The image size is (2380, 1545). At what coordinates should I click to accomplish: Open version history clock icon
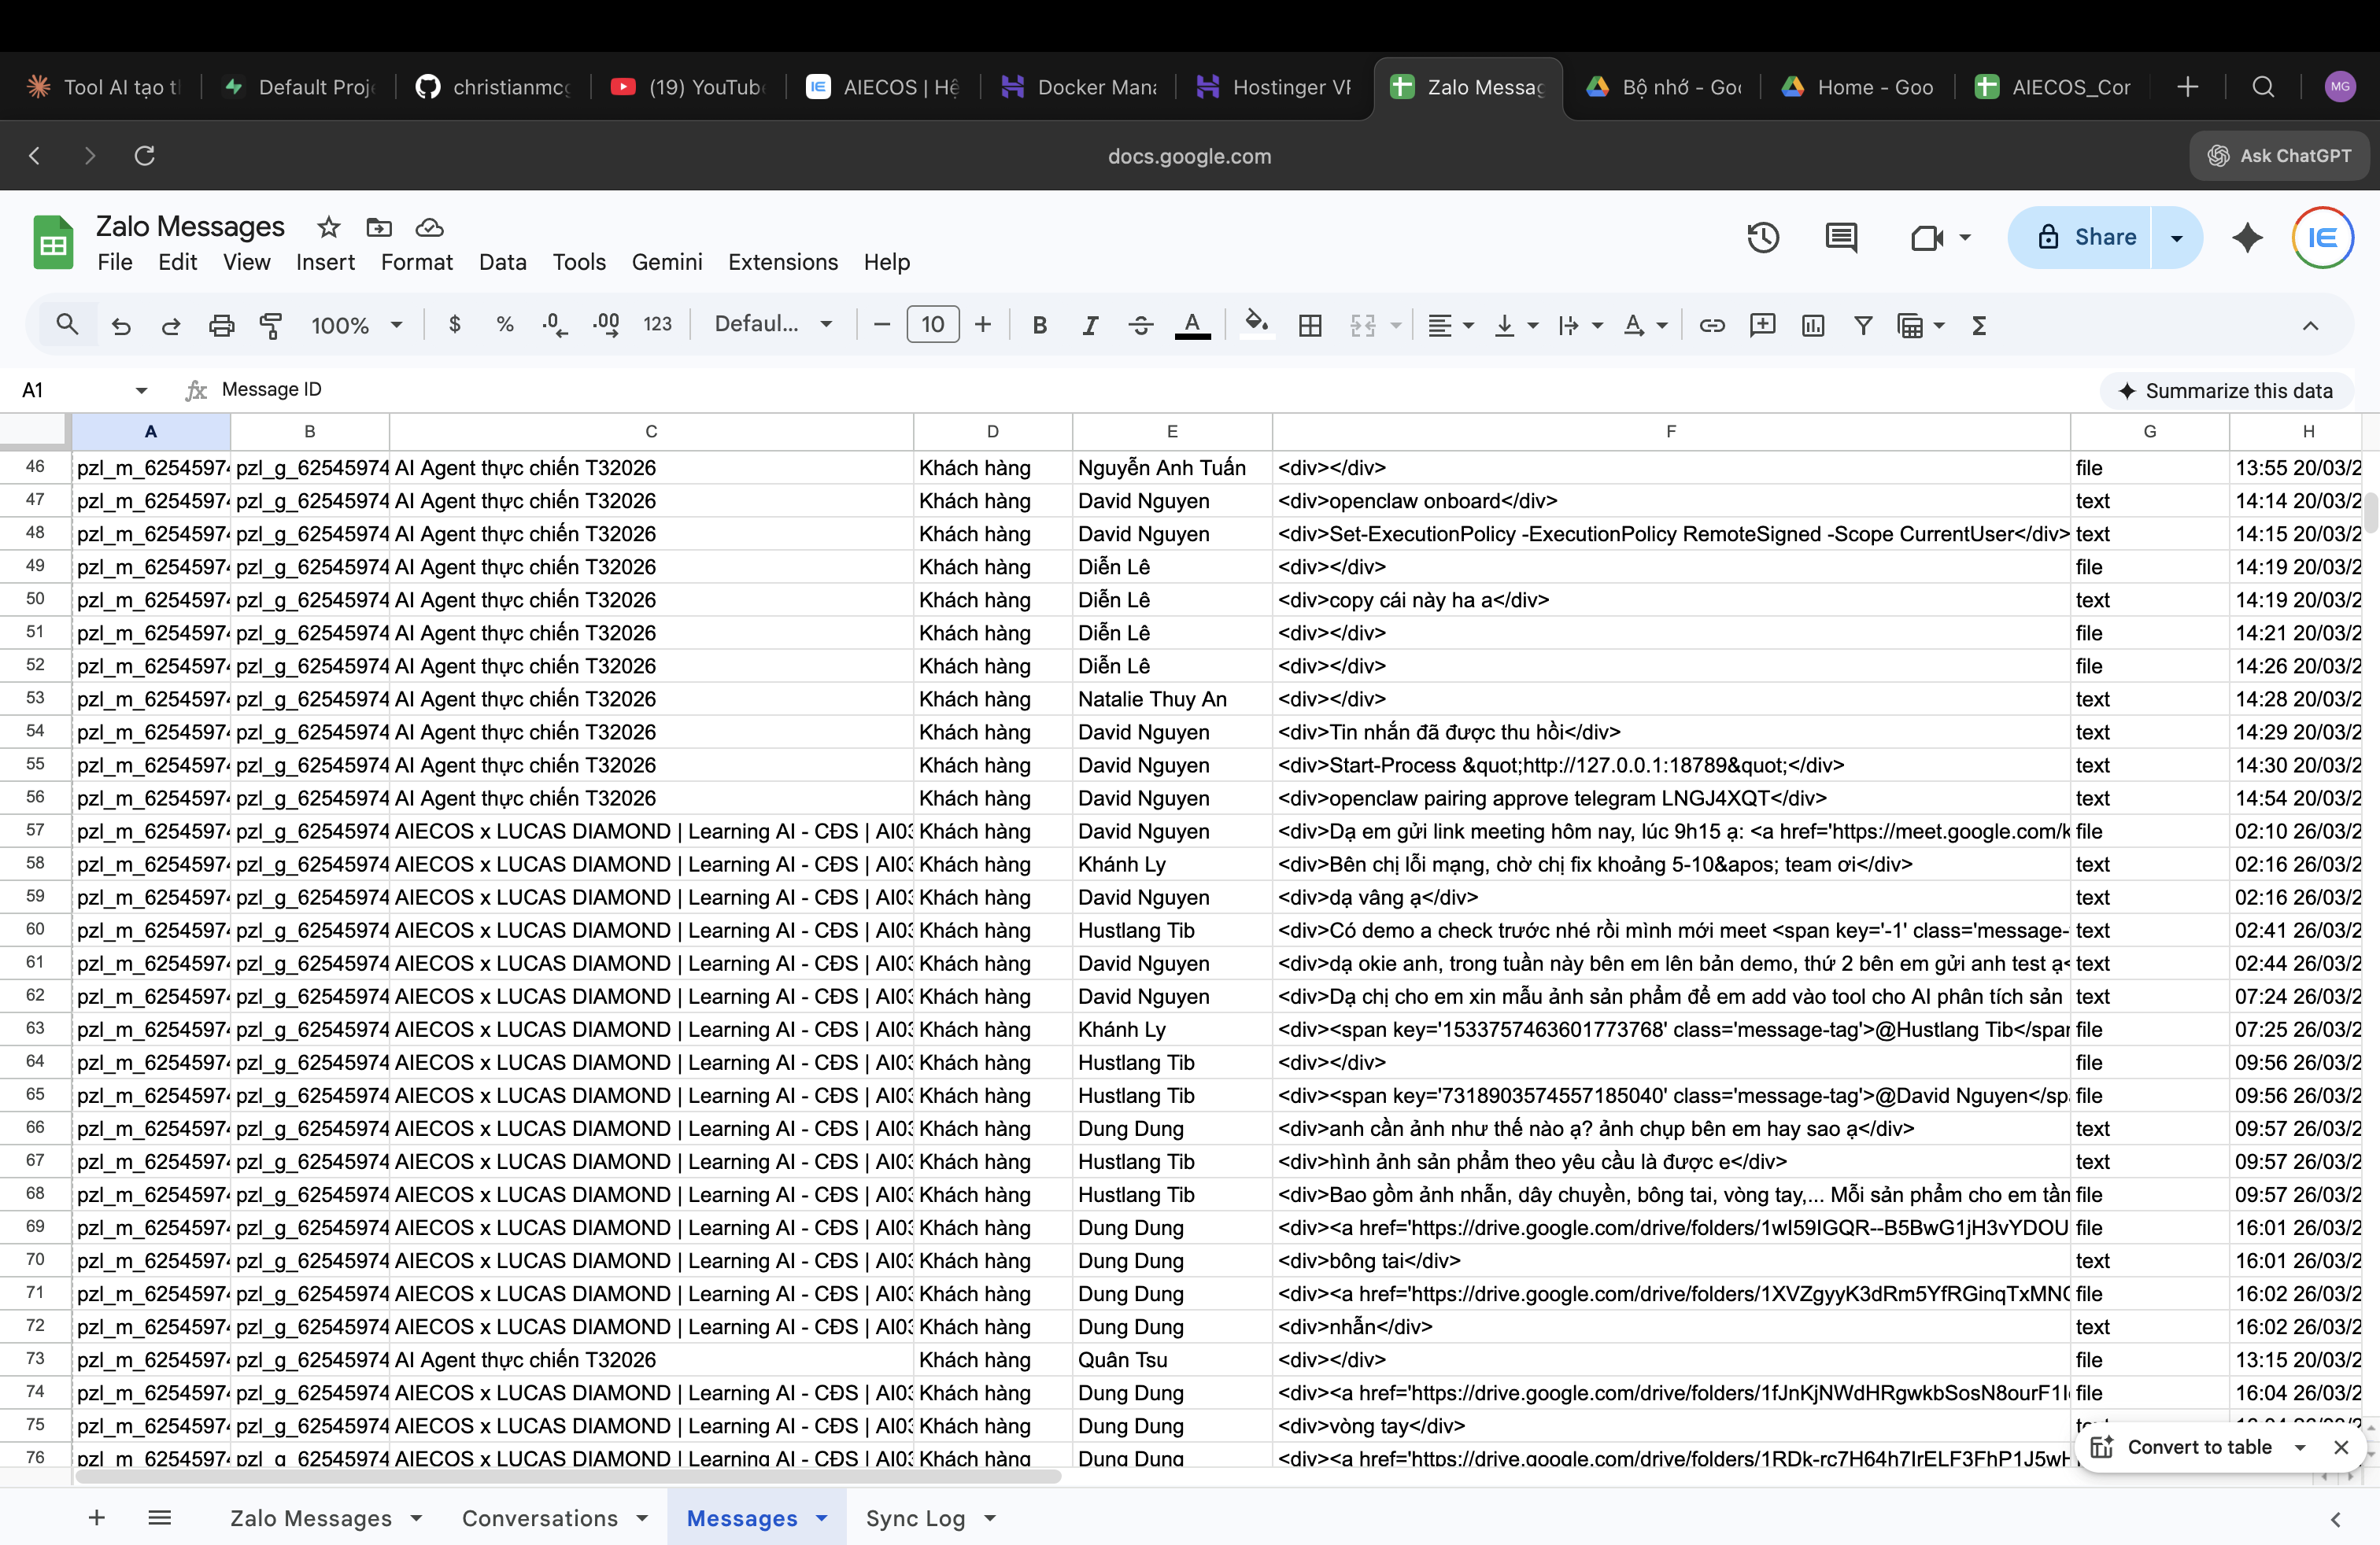pyautogui.click(x=1763, y=237)
